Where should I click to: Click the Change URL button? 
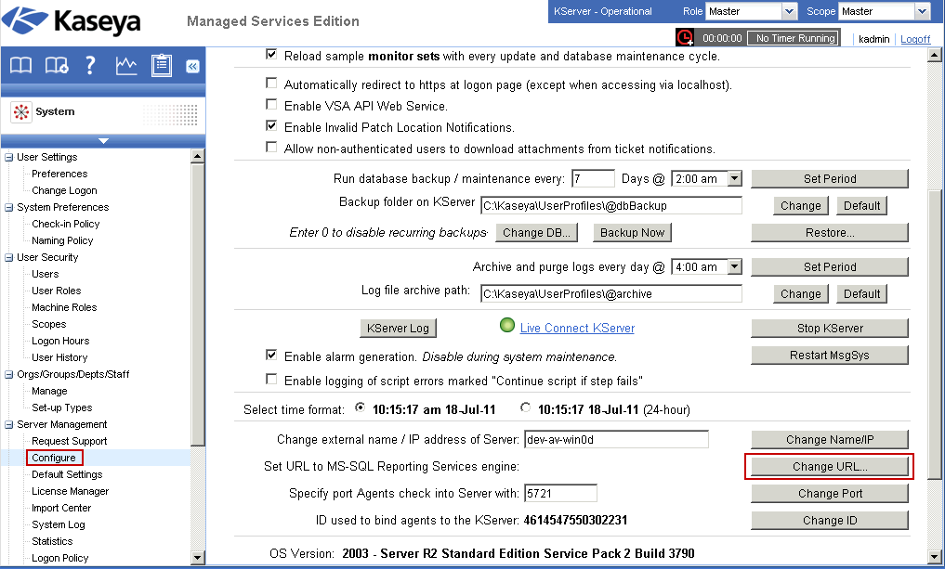pos(829,466)
